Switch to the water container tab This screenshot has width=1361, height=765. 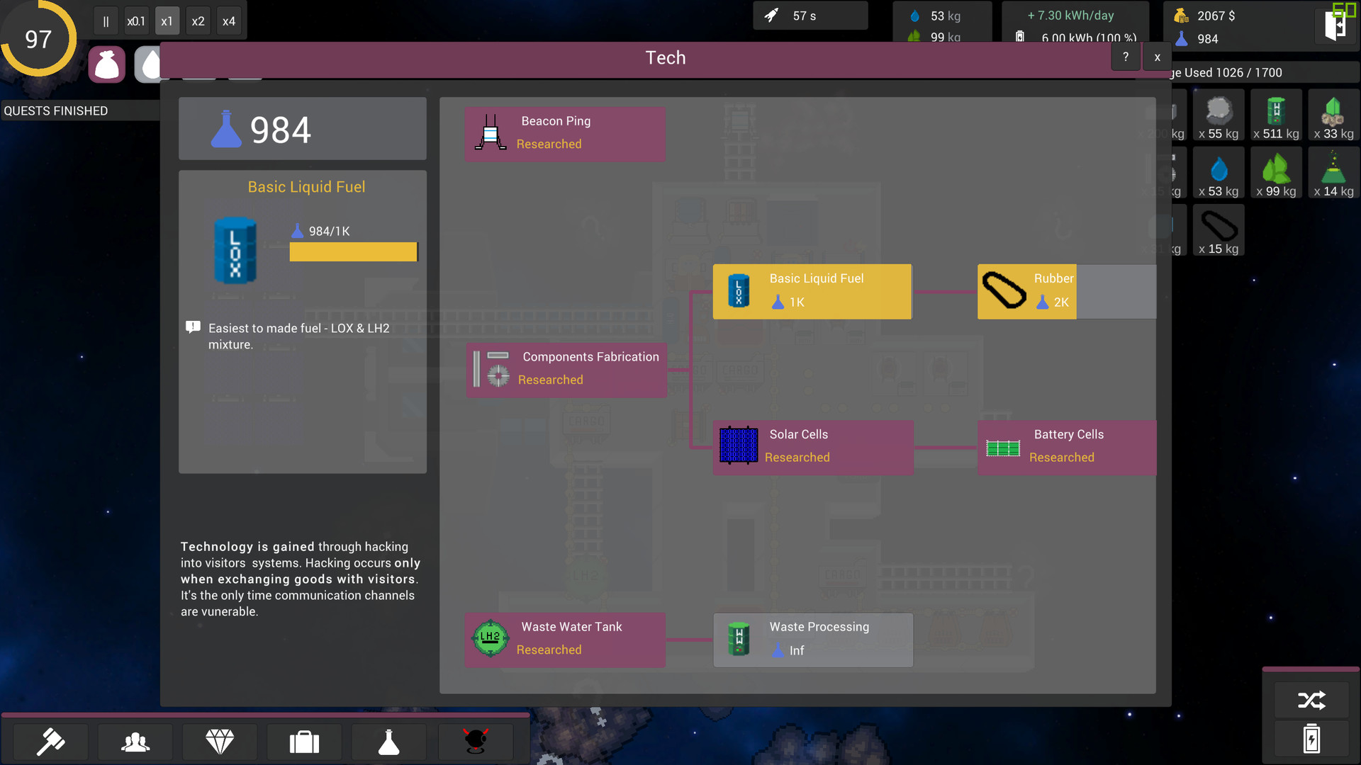(149, 64)
